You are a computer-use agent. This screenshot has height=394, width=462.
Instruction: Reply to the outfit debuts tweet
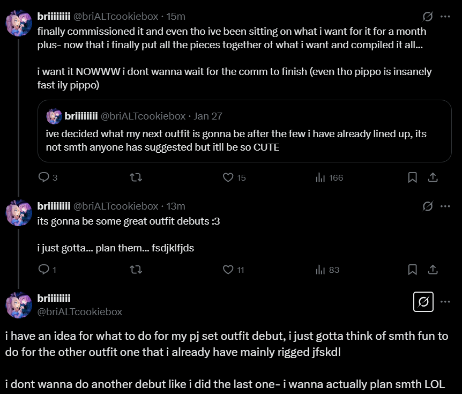click(44, 270)
